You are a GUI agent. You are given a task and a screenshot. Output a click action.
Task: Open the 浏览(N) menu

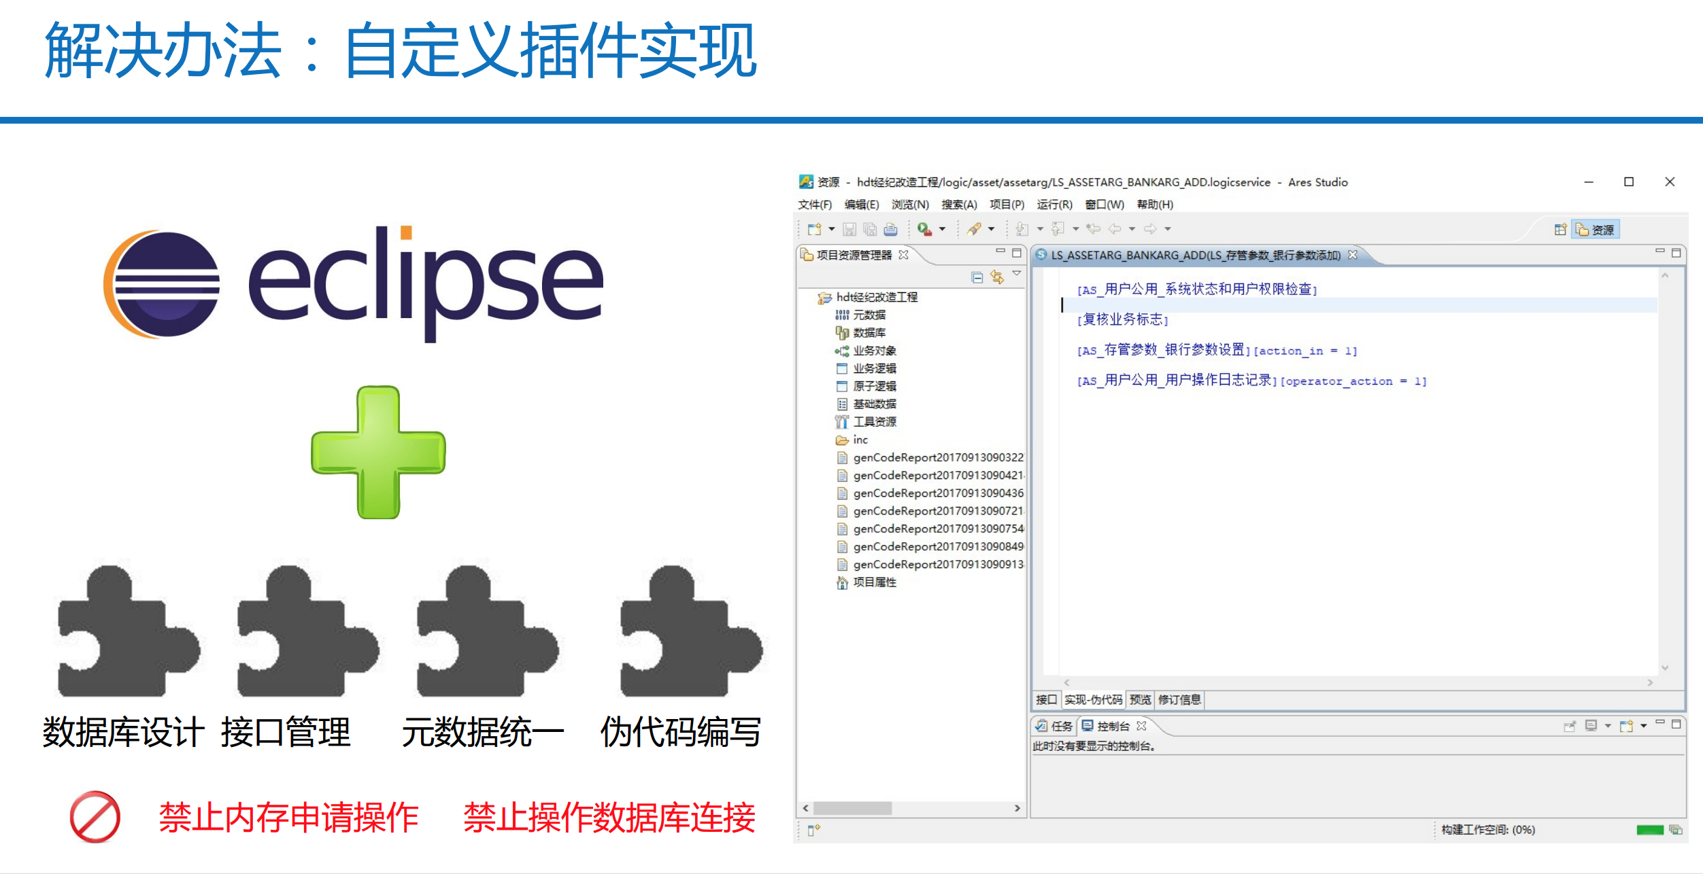pyautogui.click(x=910, y=205)
